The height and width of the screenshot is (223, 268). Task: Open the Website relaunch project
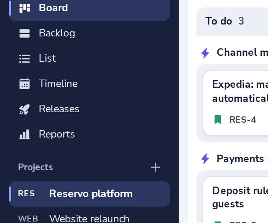point(89,219)
